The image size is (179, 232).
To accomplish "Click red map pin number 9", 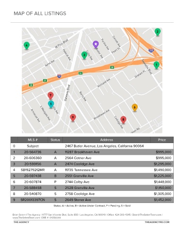I will [73, 117].
